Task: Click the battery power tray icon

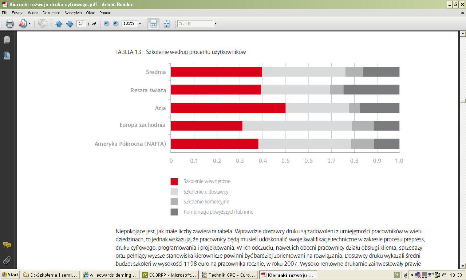Action: [x=437, y=275]
